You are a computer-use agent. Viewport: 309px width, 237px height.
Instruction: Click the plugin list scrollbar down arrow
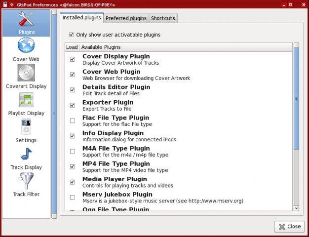pos(296,209)
